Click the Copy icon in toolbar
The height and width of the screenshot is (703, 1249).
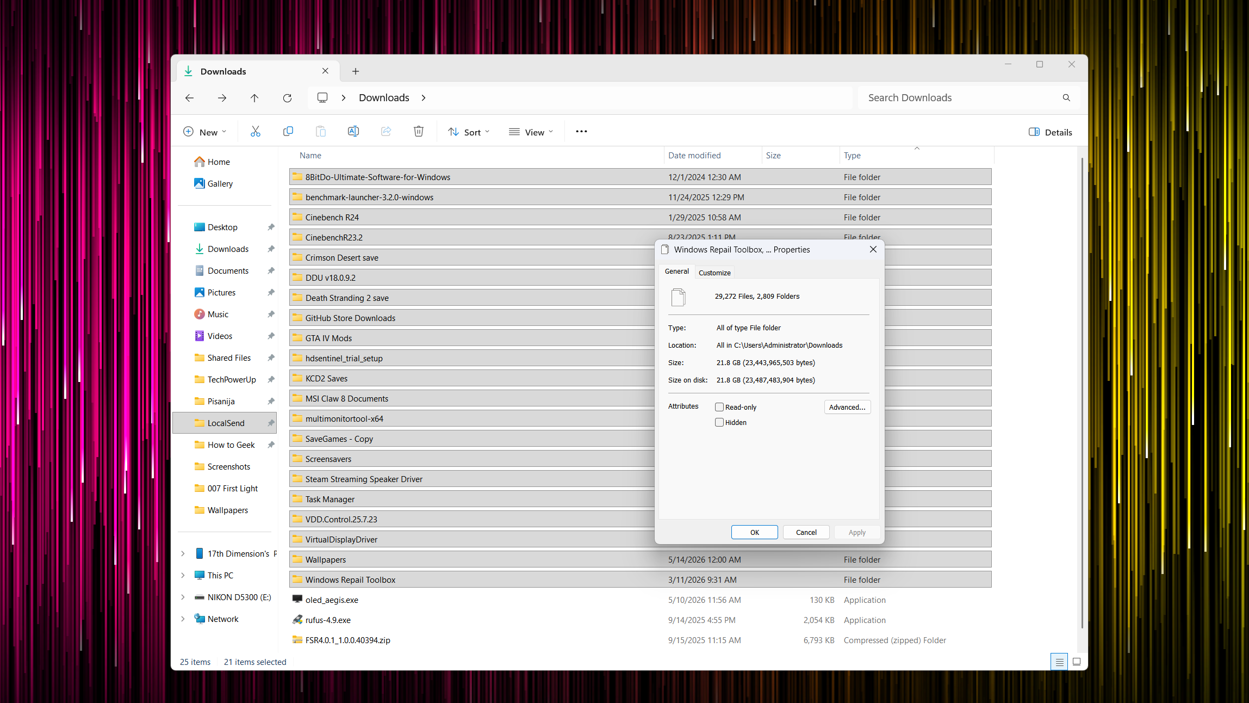pyautogui.click(x=288, y=132)
